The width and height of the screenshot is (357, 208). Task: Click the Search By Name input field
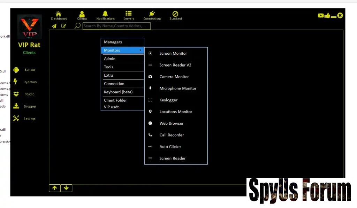tap(116, 26)
